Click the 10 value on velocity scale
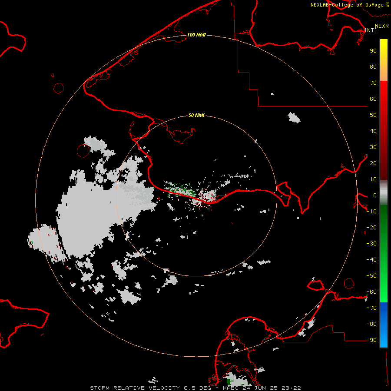 373,179
